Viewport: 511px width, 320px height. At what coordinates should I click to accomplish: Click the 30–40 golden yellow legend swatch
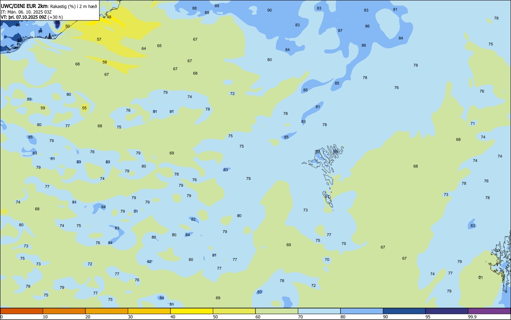coord(149,311)
